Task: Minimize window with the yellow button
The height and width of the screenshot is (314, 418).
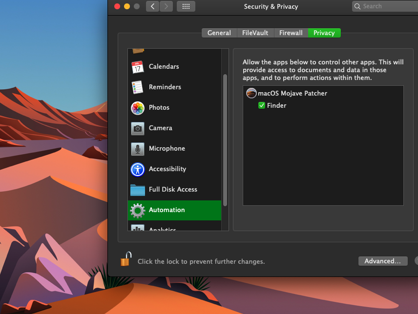Action: click(x=127, y=6)
